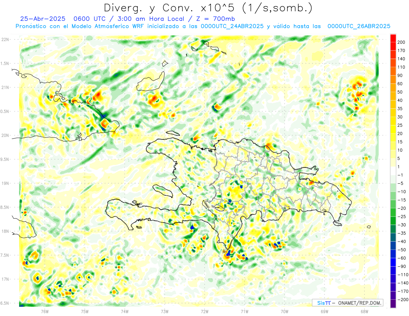This screenshot has width=409, height=316.
Task: Click the '-200' color scale label
Action: 403,299
